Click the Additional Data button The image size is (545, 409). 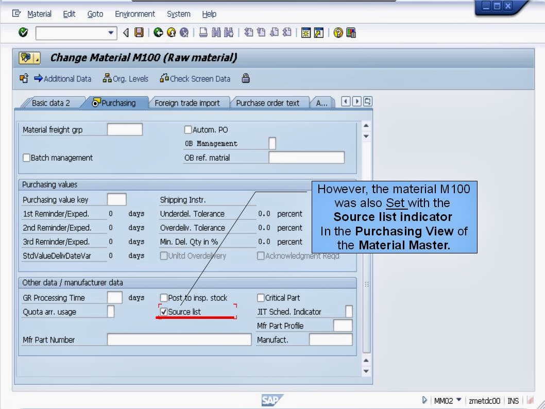click(62, 79)
